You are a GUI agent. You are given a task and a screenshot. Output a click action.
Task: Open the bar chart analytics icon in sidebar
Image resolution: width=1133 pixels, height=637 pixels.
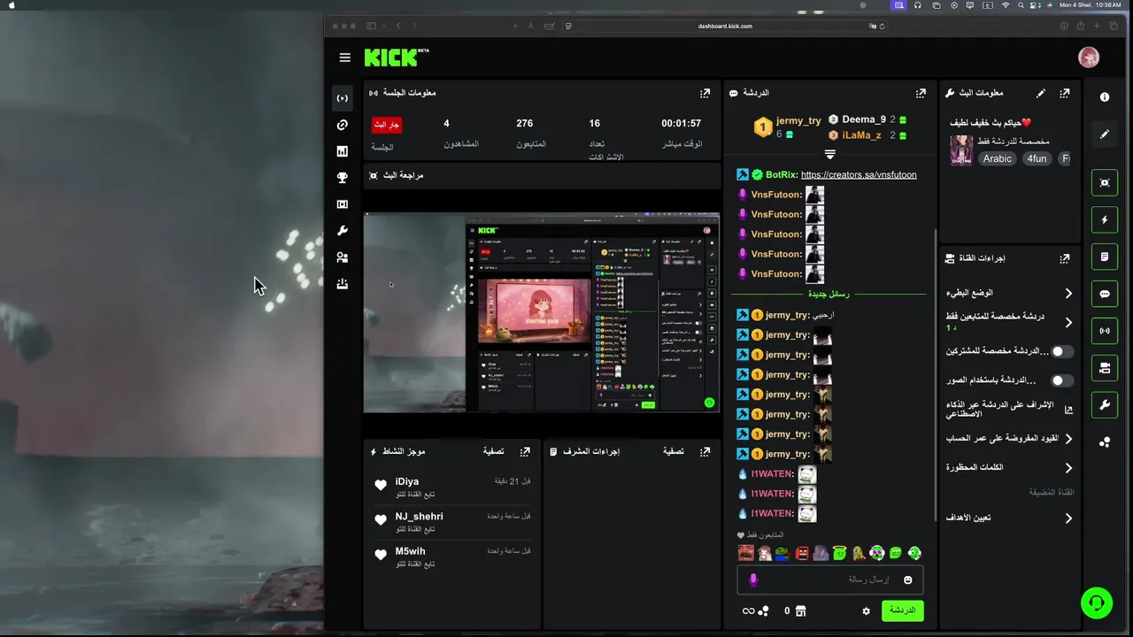(x=343, y=151)
